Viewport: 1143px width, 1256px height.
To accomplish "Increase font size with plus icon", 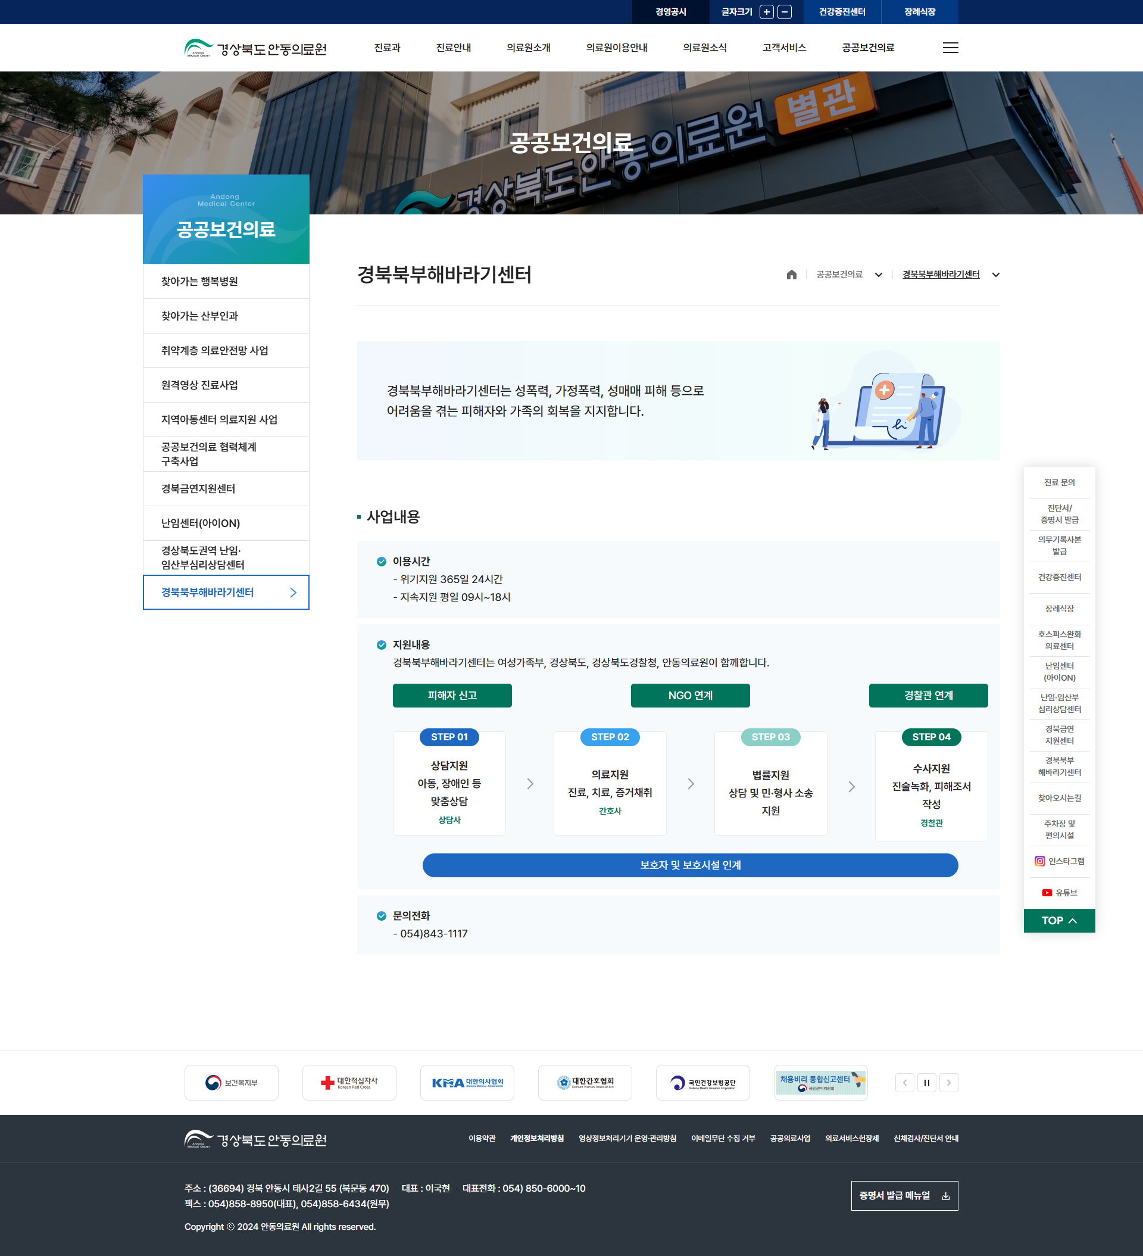I will point(767,12).
